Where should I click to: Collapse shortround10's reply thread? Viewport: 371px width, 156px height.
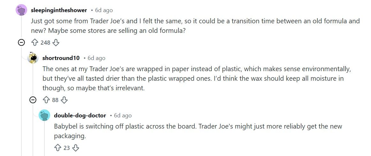point(33,100)
